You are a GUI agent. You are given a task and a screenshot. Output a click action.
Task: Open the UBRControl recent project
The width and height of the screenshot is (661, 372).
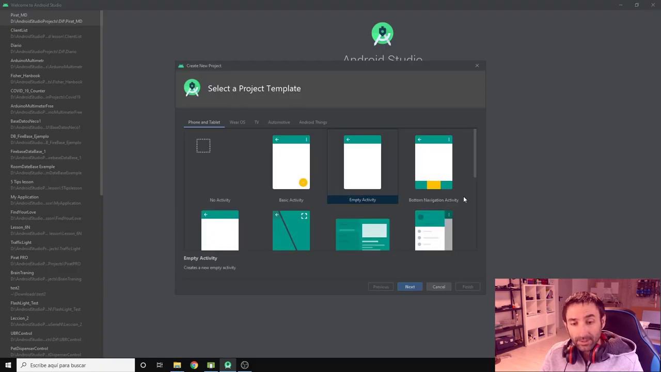(50, 336)
